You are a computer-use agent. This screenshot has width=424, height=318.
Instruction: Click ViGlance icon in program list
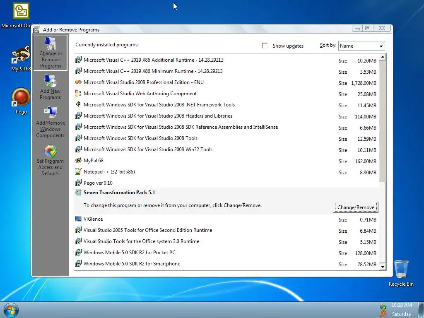[78, 219]
